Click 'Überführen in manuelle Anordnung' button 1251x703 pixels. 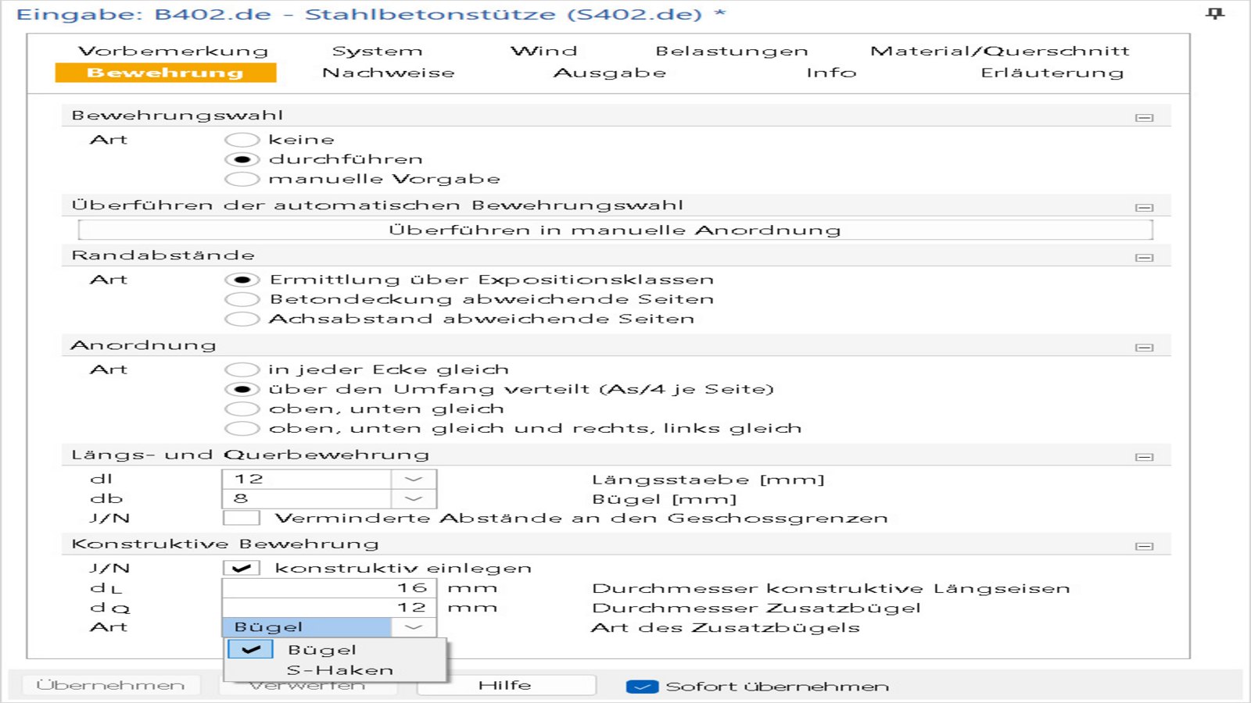point(615,230)
